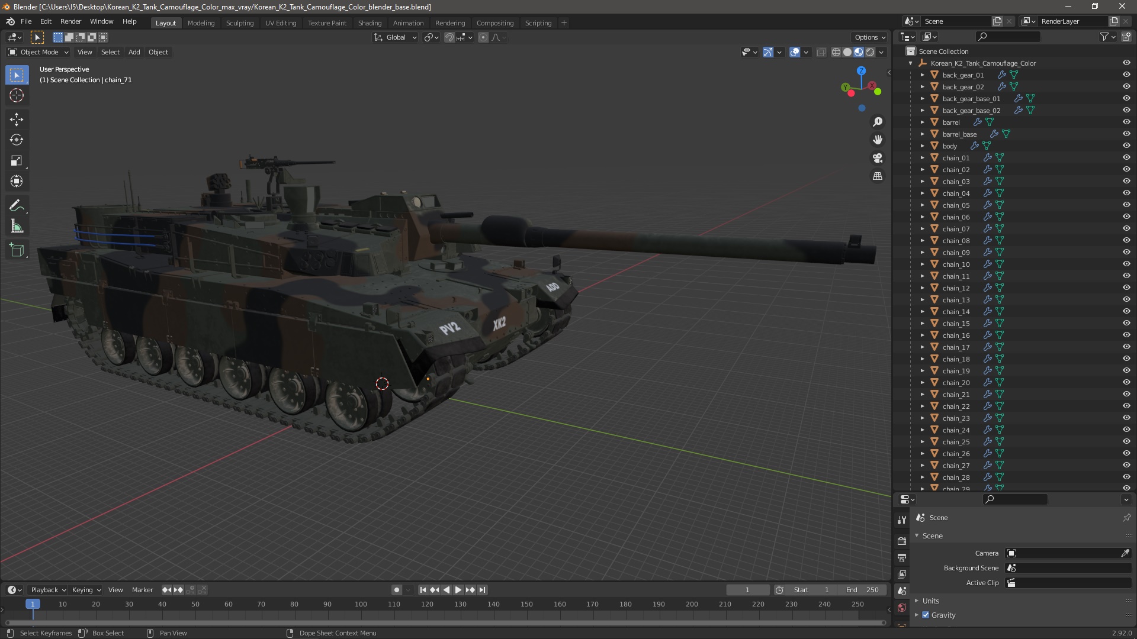The width and height of the screenshot is (1137, 639).
Task: Open the Global transform orientation dropdown
Action: click(396, 37)
